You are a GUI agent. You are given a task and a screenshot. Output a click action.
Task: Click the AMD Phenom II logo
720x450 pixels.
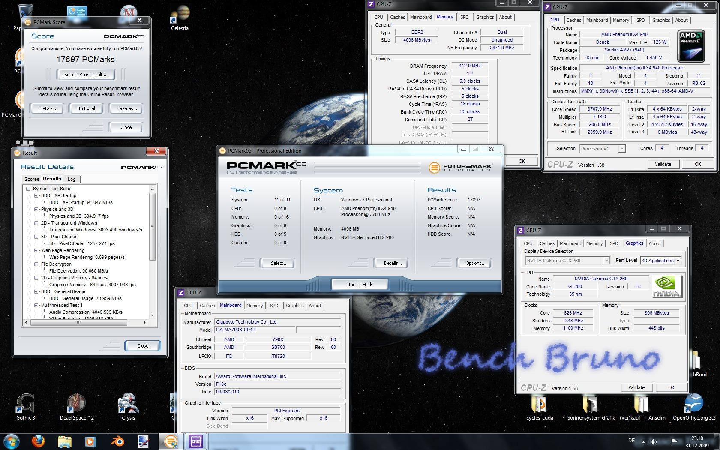pyautogui.click(x=691, y=46)
